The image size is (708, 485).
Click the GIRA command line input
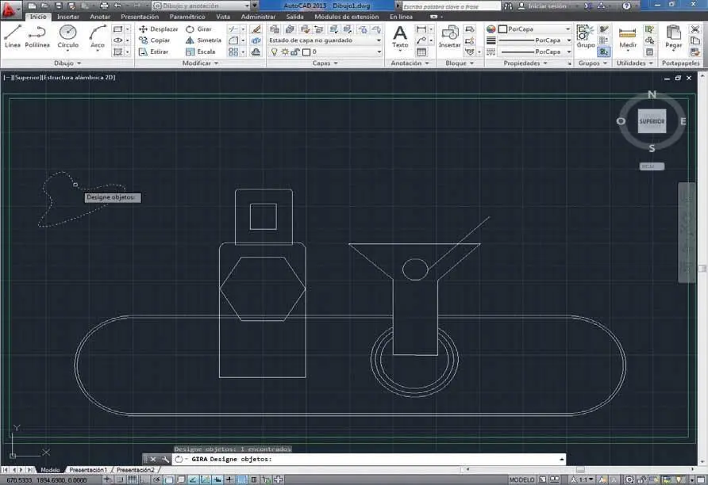(369, 460)
